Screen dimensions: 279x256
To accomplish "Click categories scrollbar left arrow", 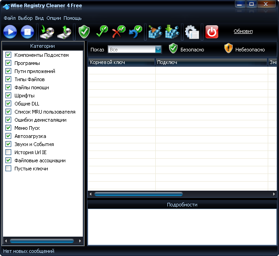I will pyautogui.click(x=6, y=241).
